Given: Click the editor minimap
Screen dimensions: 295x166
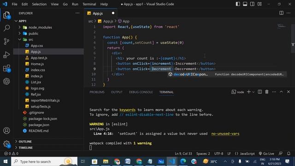Looking at the screenshot, I should point(282,26).
